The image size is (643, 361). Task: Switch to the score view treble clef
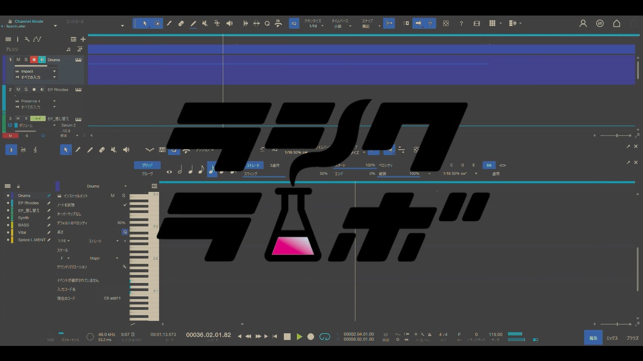(x=35, y=150)
